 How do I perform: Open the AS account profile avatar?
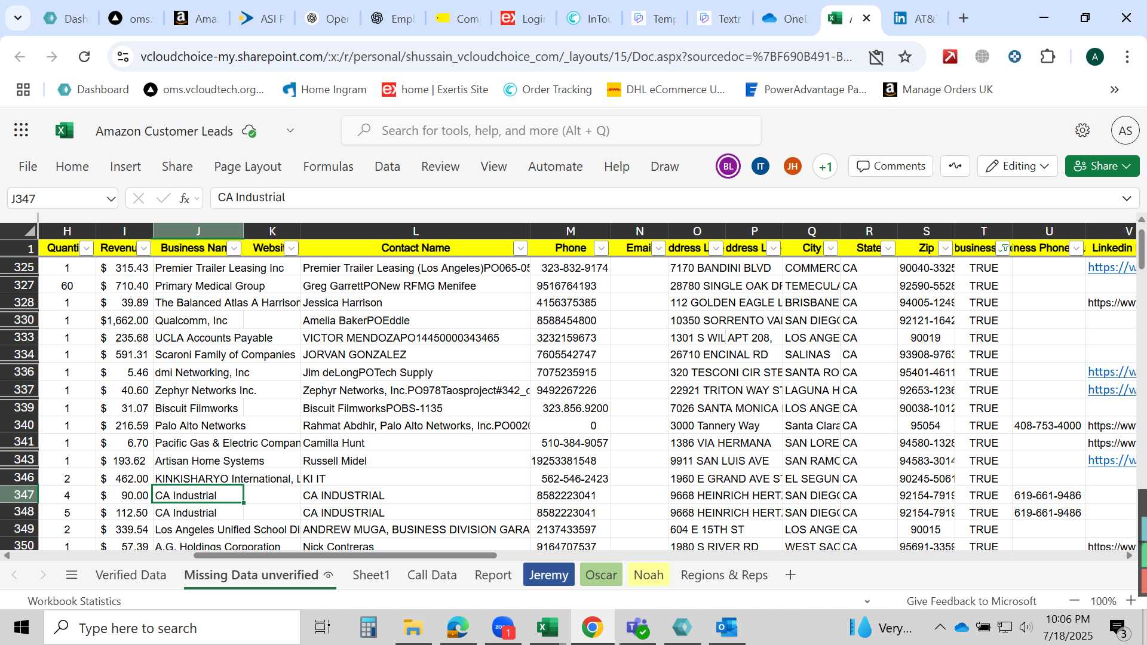tap(1125, 130)
